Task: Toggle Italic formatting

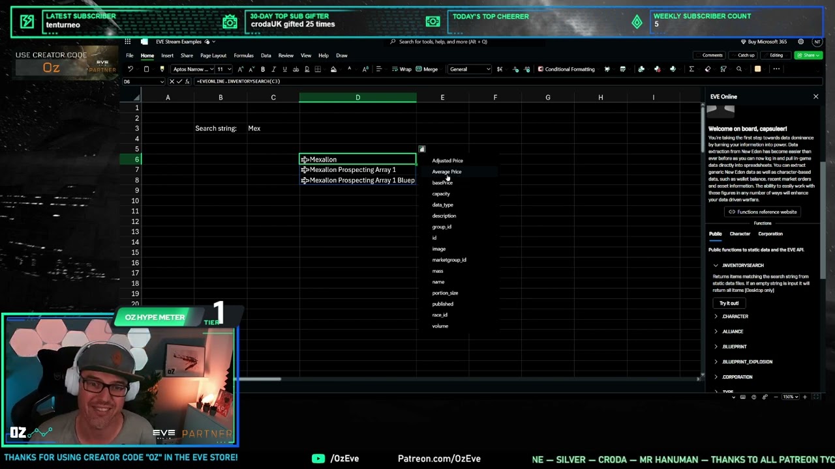Action: click(274, 69)
